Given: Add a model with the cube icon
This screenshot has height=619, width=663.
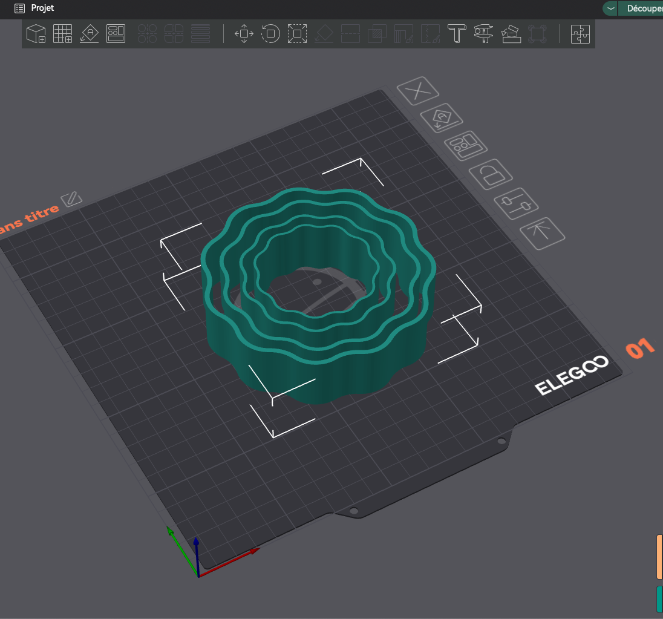Looking at the screenshot, I should click(x=36, y=33).
